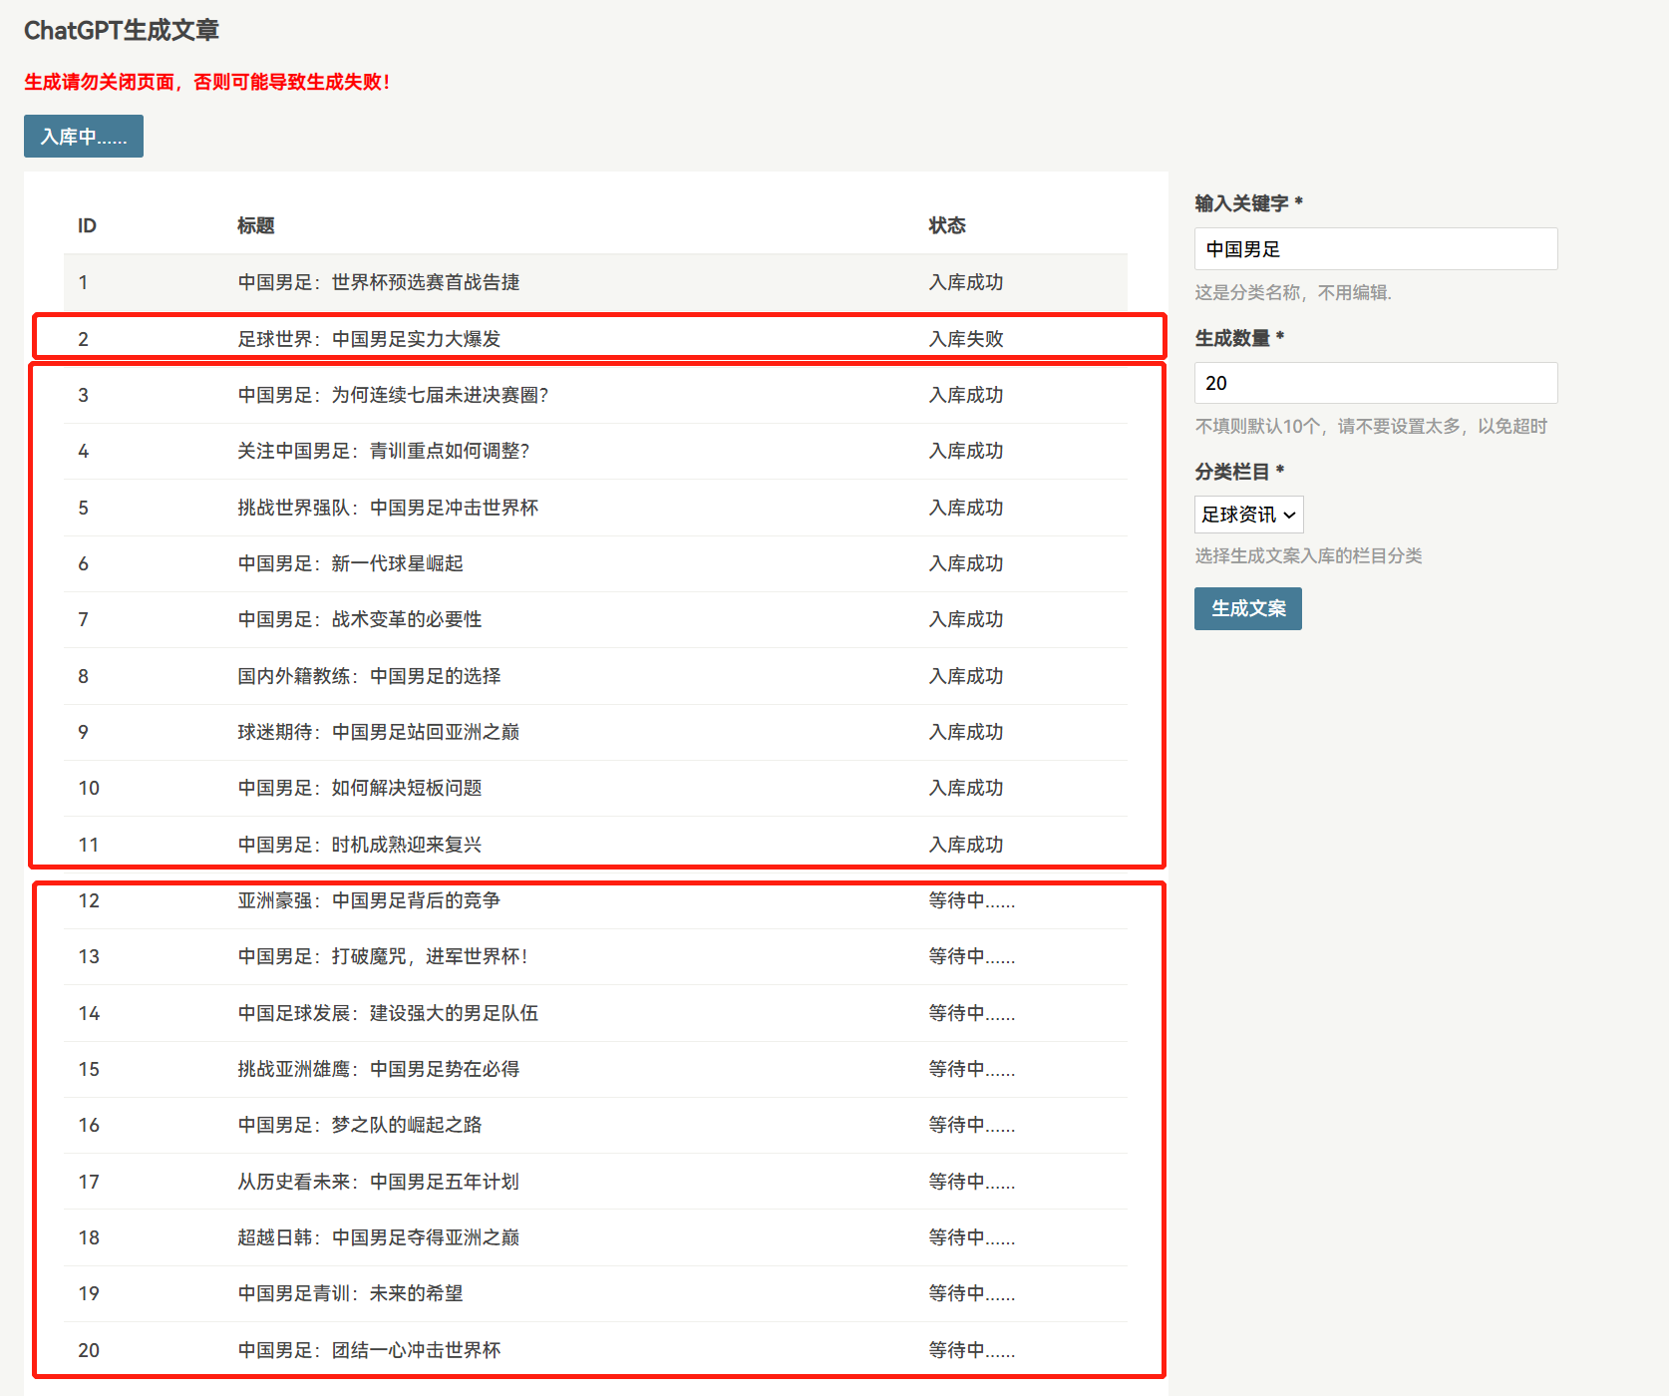Click title 中国男足：新一代球星崛起
The image size is (1669, 1396).
[x=350, y=563]
